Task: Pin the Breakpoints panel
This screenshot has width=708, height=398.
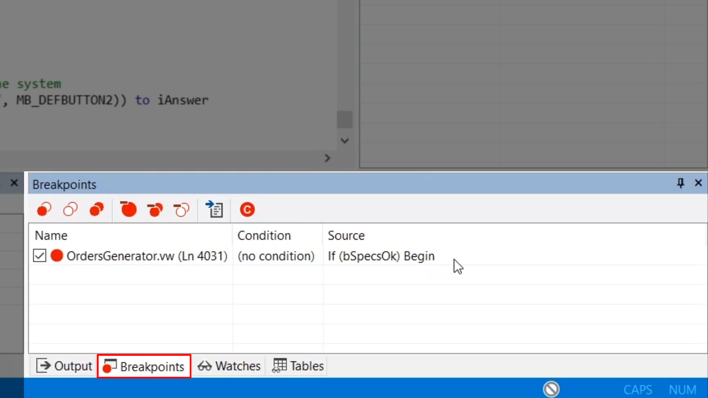Action: point(680,183)
